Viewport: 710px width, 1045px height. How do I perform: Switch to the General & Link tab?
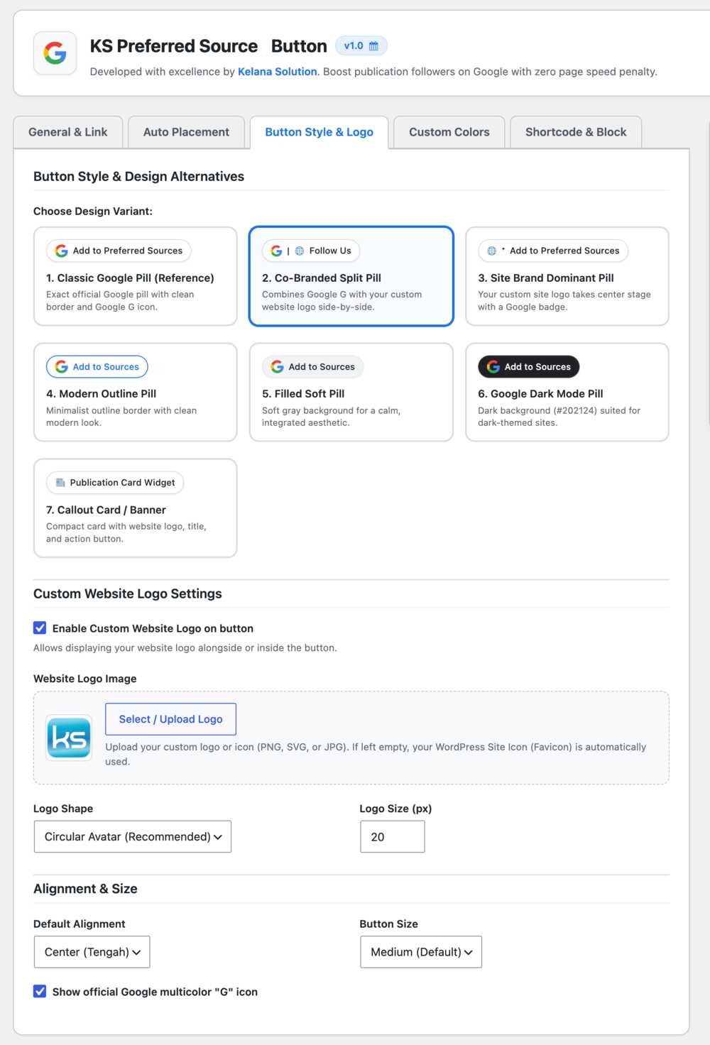tap(68, 132)
